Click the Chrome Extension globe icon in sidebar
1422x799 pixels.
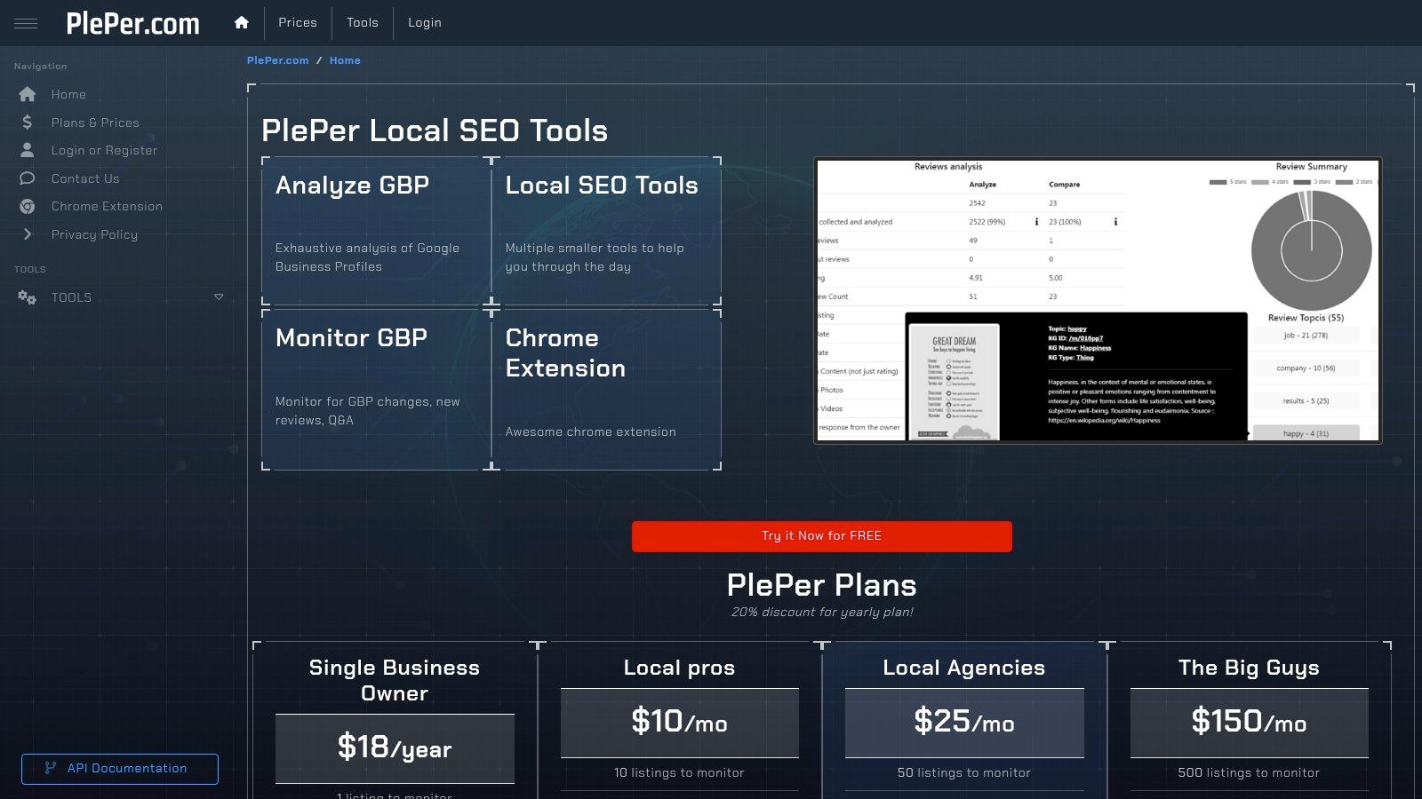[28, 206]
